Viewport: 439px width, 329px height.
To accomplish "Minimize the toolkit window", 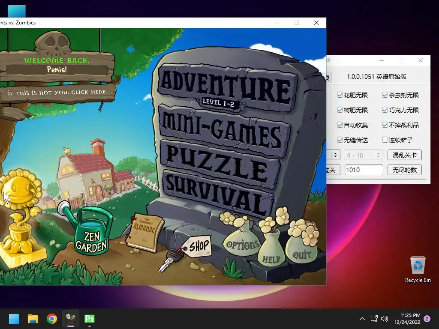I will [382, 60].
